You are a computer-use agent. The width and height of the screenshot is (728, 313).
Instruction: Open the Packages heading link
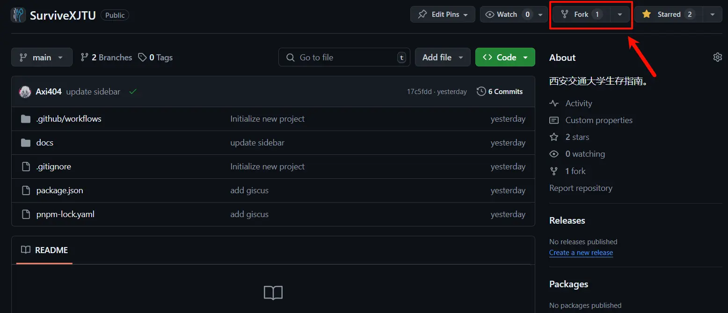point(568,284)
